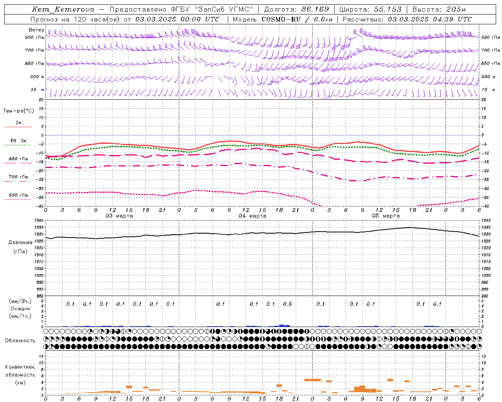Click the Долгота: 86.169 value
This screenshot has width=502, height=402.
(x=296, y=9)
